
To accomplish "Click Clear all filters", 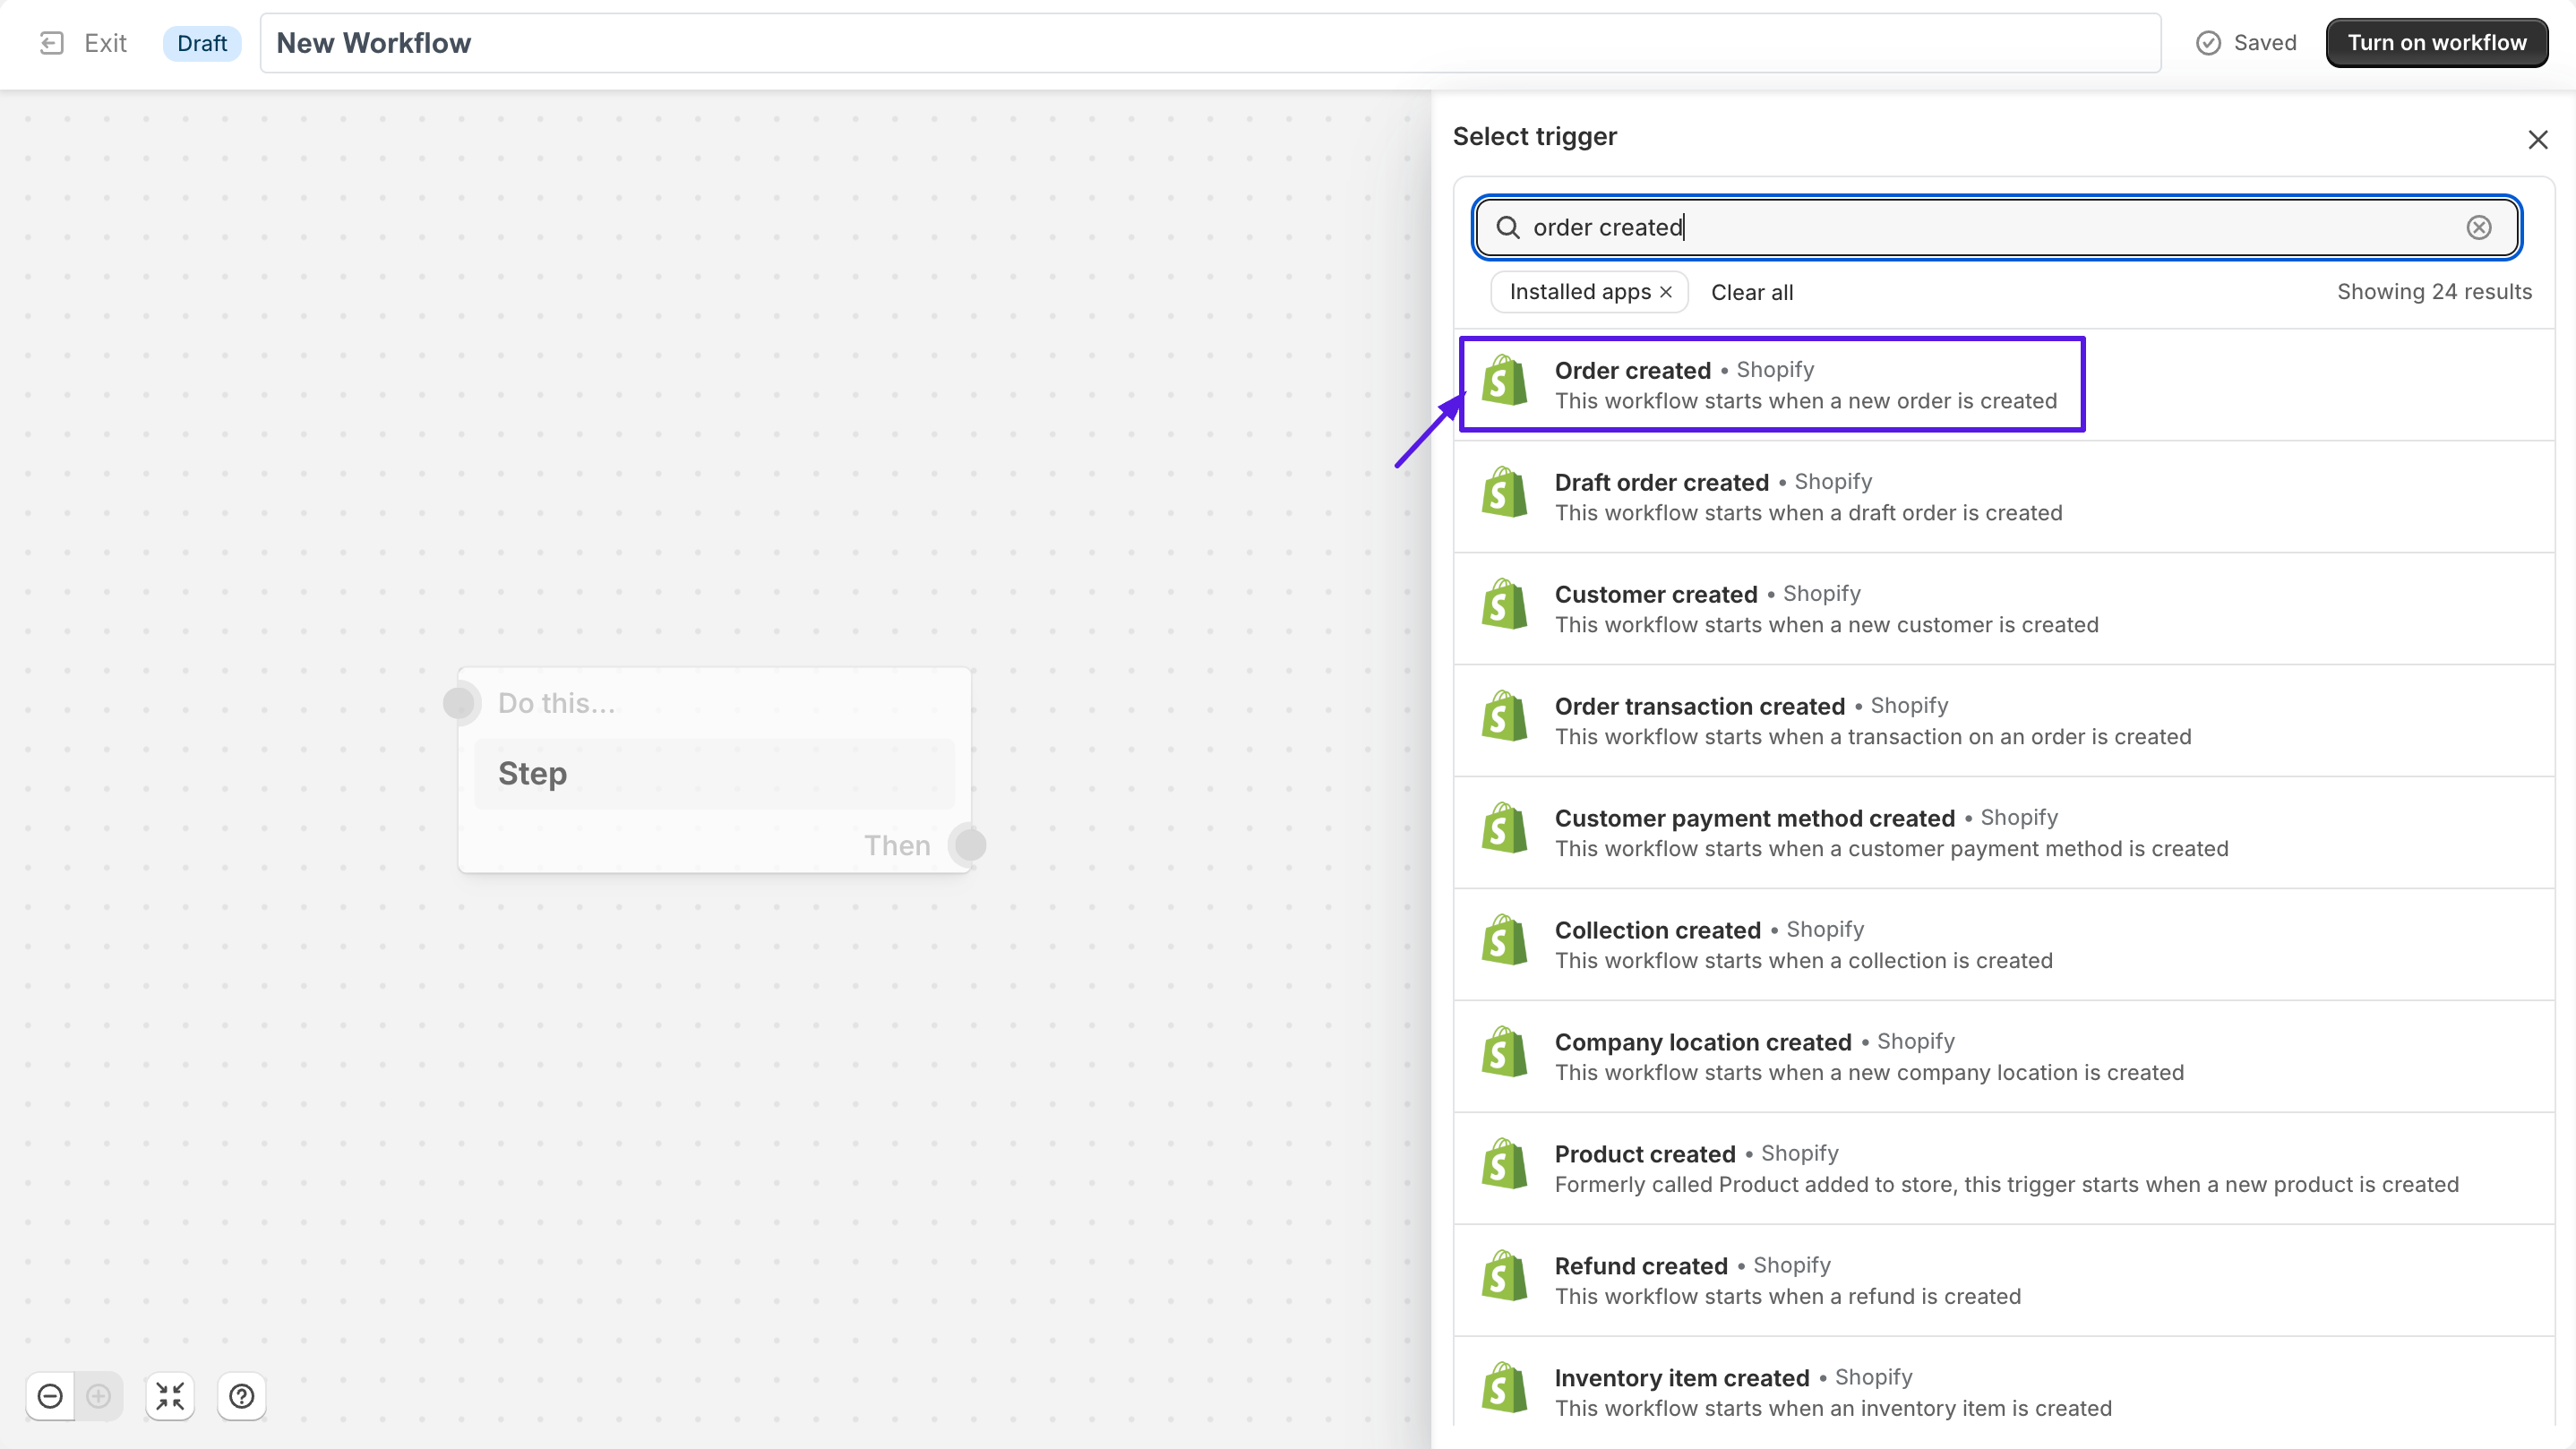I will click(1752, 292).
